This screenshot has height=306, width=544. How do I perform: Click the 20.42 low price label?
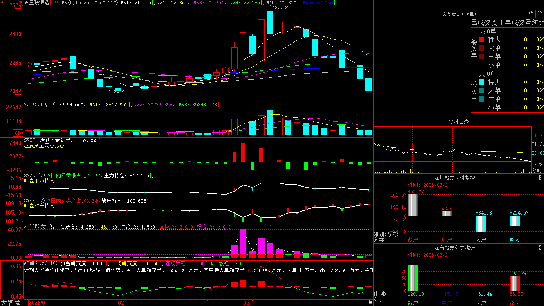[x=121, y=91]
